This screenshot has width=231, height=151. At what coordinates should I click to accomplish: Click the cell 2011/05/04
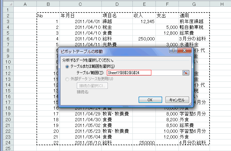(x=81, y=137)
